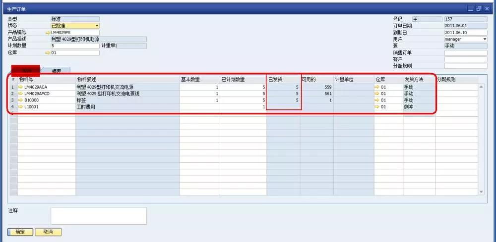Expand the 状态 status dropdown
This screenshot has width=496, height=242.
click(97, 26)
